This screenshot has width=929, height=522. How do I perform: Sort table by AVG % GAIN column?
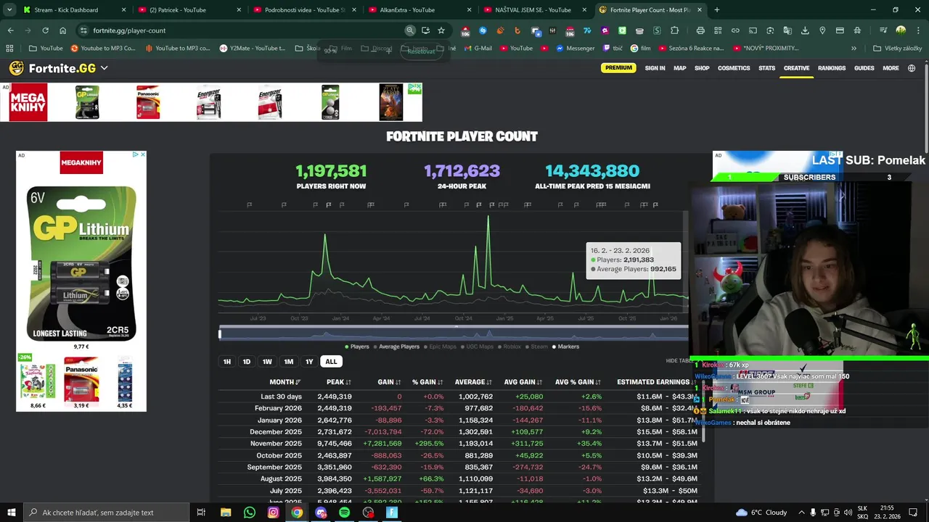[578, 382]
